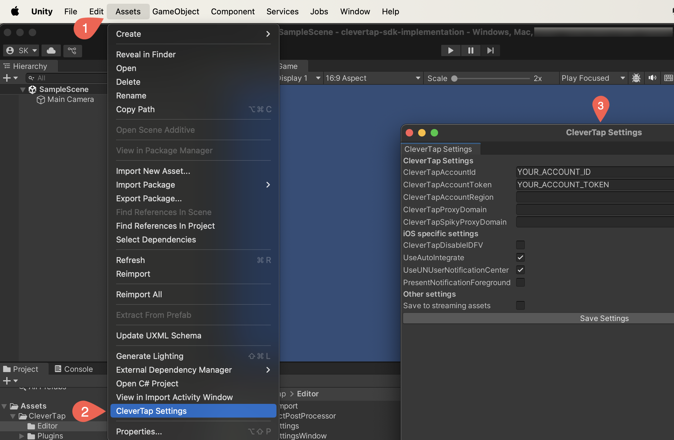This screenshot has height=440, width=674.
Task: Click the Pause button
Action: [x=471, y=50]
